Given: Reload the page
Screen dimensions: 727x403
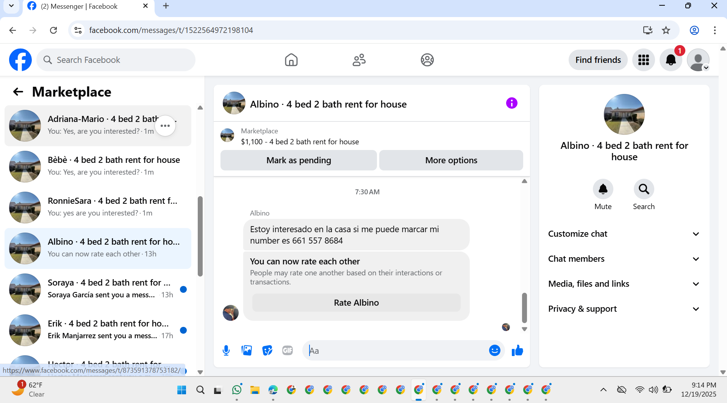Looking at the screenshot, I should pyautogui.click(x=53, y=30).
